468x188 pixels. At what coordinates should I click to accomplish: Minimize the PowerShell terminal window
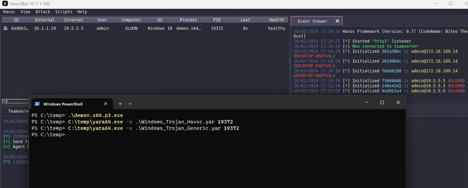coord(366,102)
